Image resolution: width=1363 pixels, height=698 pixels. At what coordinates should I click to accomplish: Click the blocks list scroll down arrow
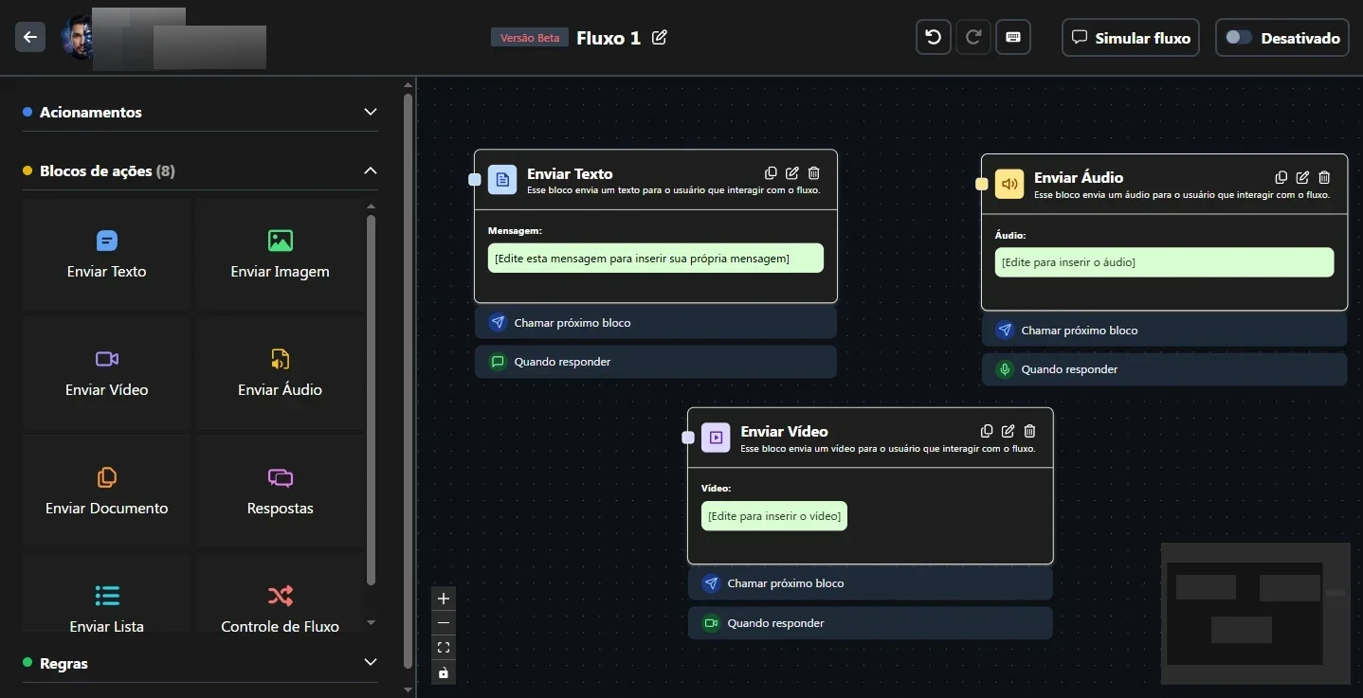coord(371,623)
